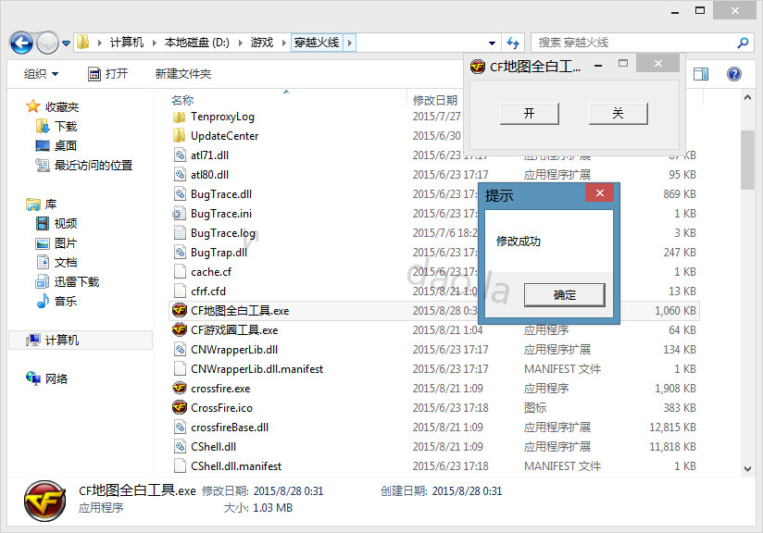763x533 pixels.
Task: Click the 关 button in CF tool
Action: coord(618,114)
